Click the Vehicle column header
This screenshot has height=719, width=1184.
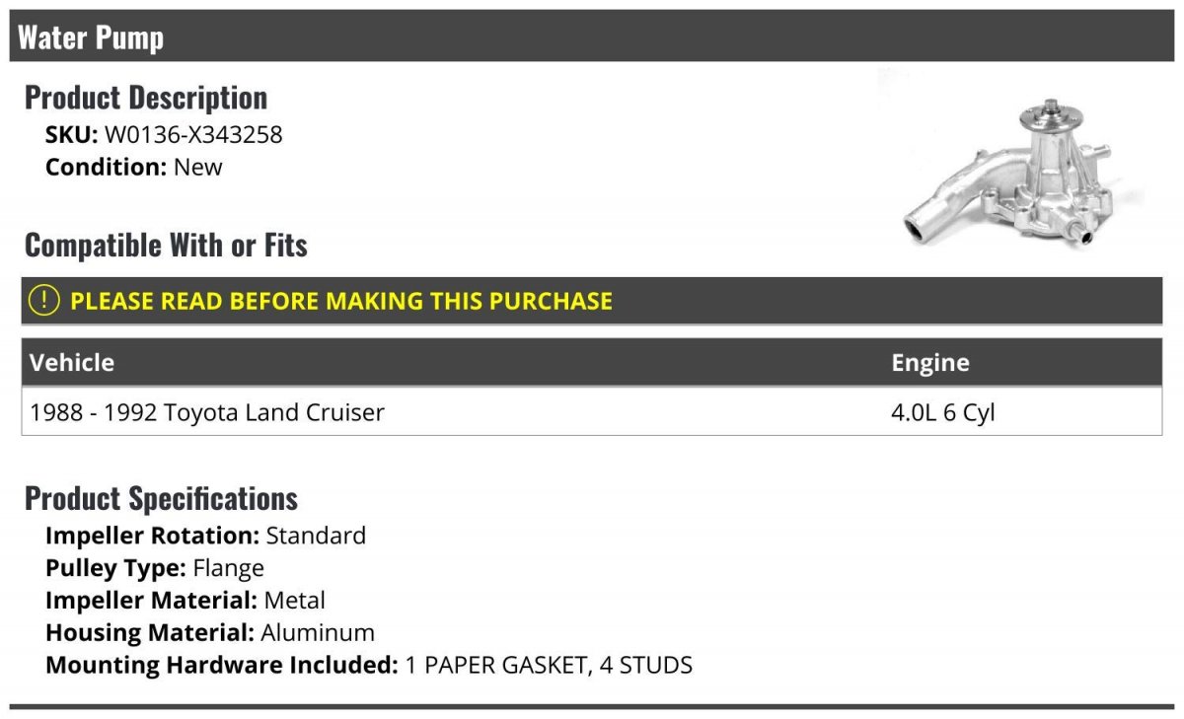(72, 362)
